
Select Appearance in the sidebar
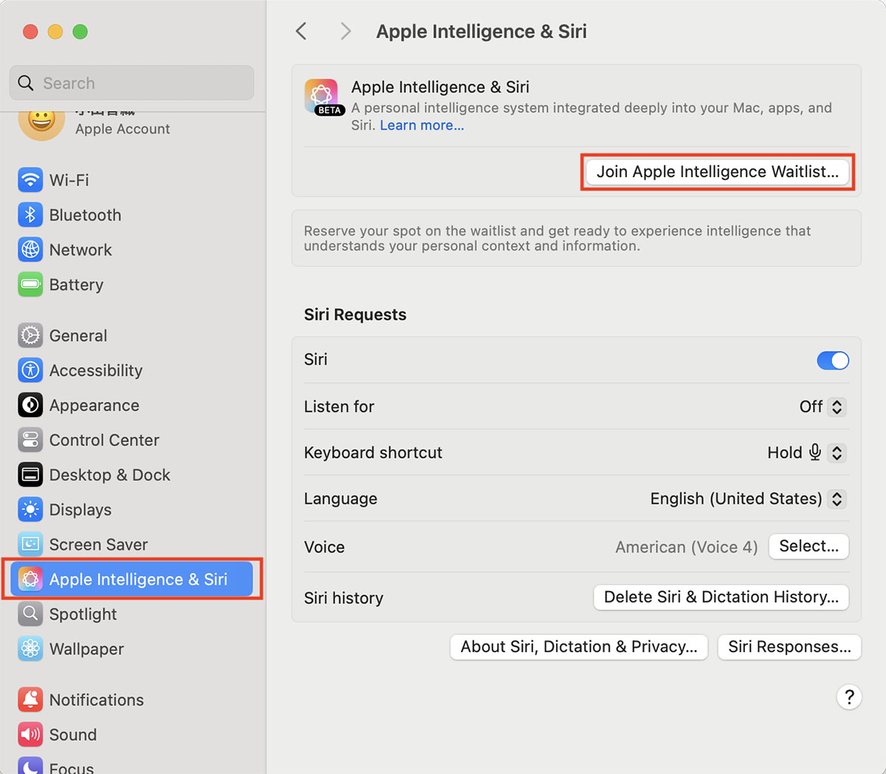click(x=133, y=405)
